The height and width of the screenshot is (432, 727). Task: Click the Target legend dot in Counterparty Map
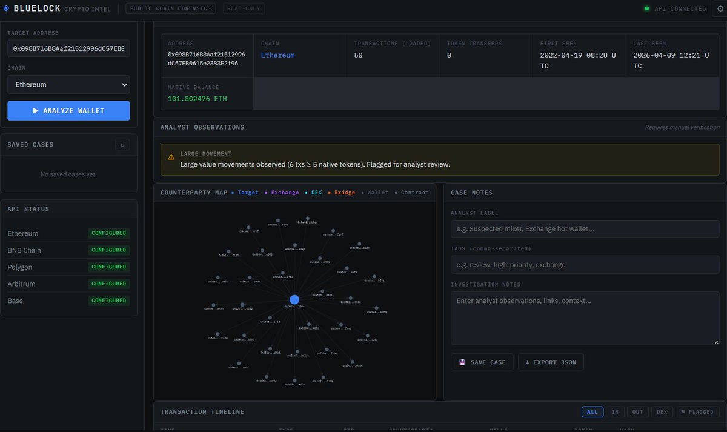[x=233, y=193]
